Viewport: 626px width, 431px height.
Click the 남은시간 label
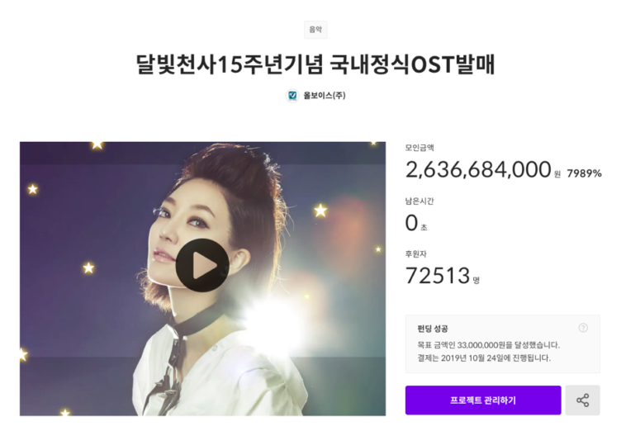coord(420,201)
